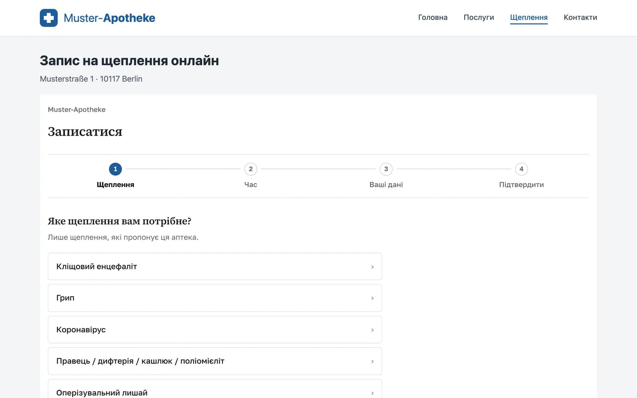Click the Muster-Apotheke cross logo icon
The image size is (637, 398).
pyautogui.click(x=49, y=18)
